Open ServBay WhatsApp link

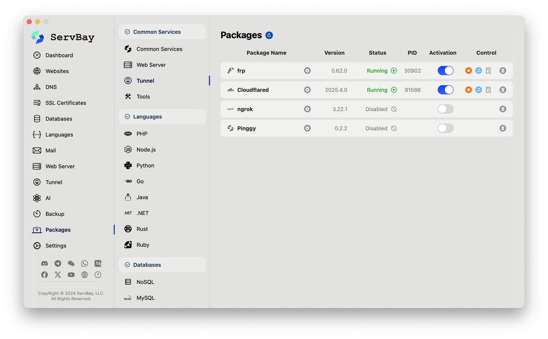[84, 264]
